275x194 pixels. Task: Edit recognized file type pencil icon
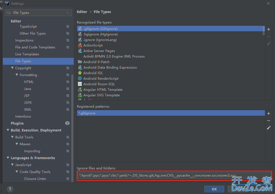[x=269, y=44]
